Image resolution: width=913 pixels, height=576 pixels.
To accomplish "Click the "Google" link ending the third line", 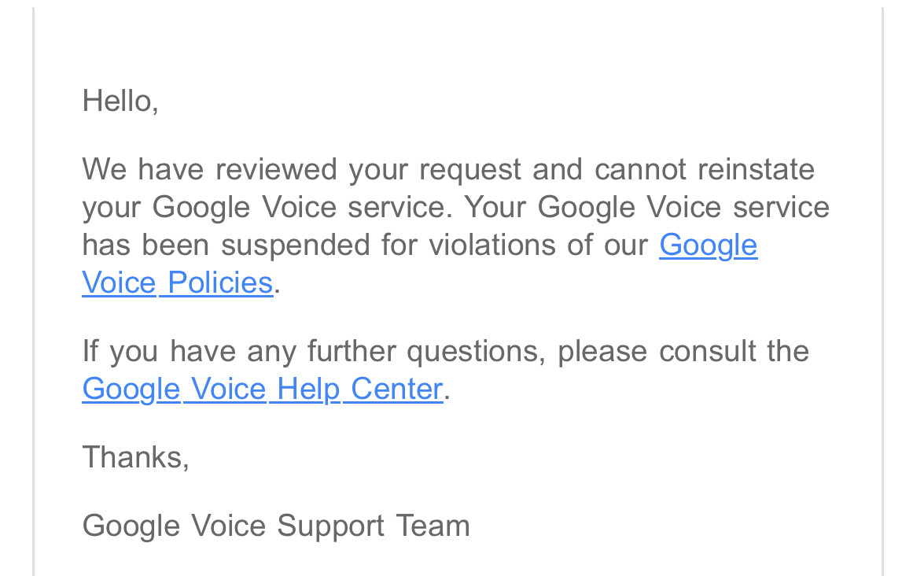I will click(708, 246).
